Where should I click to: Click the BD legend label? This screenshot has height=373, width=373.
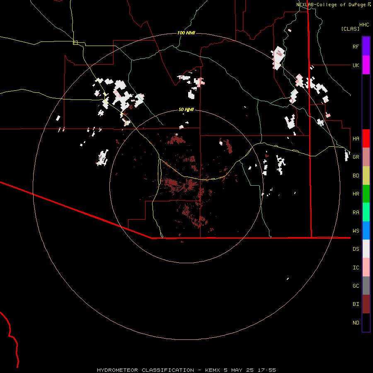coord(356,176)
